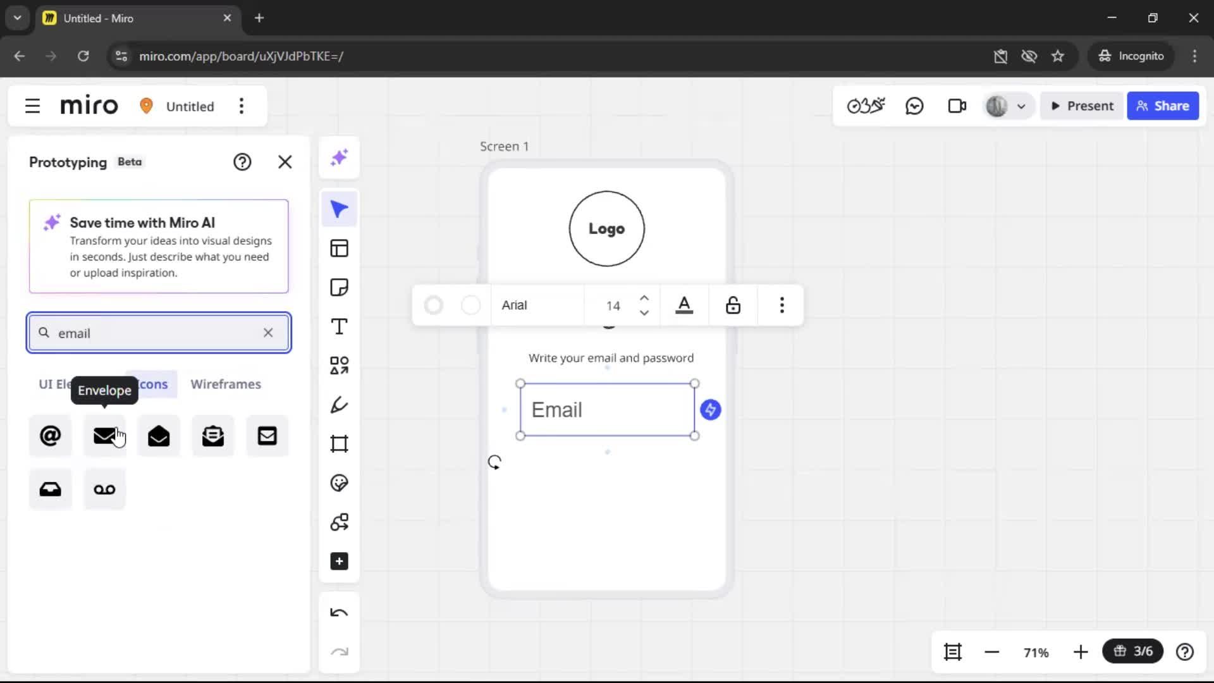Screen dimensions: 1214x683
Task: Change text color with underlined A
Action: tap(684, 305)
